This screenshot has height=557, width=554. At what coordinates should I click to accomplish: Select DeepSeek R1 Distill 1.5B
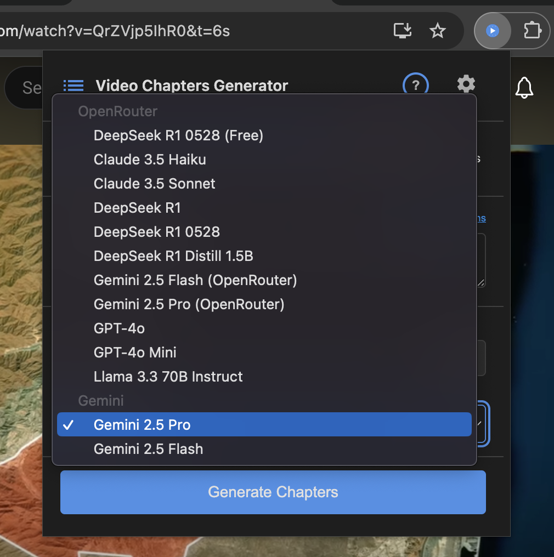(x=264, y=256)
